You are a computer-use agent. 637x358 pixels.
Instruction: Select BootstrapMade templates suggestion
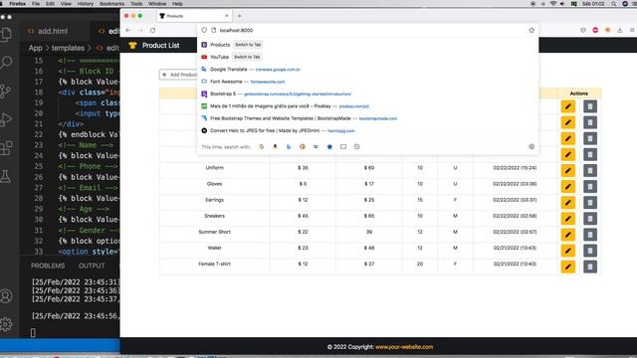[x=368, y=118]
